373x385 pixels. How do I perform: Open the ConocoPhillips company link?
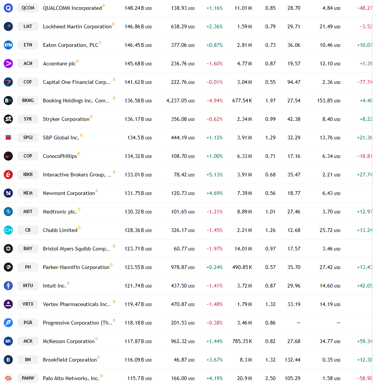click(60, 156)
